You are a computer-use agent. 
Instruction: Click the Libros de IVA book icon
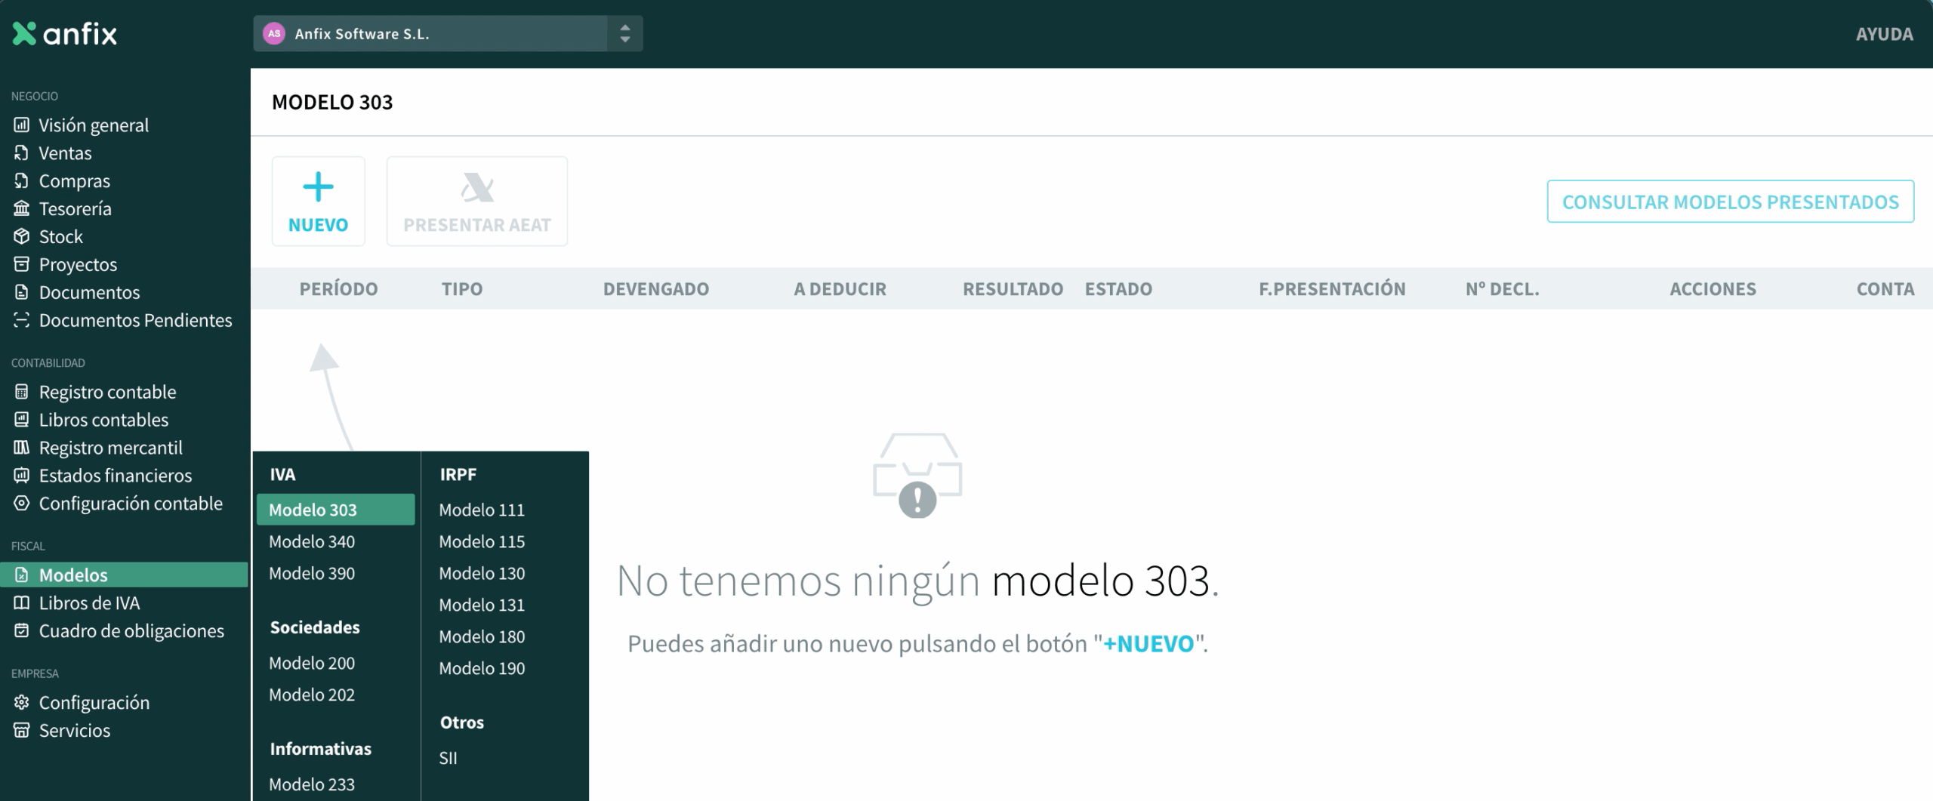coord(21,602)
